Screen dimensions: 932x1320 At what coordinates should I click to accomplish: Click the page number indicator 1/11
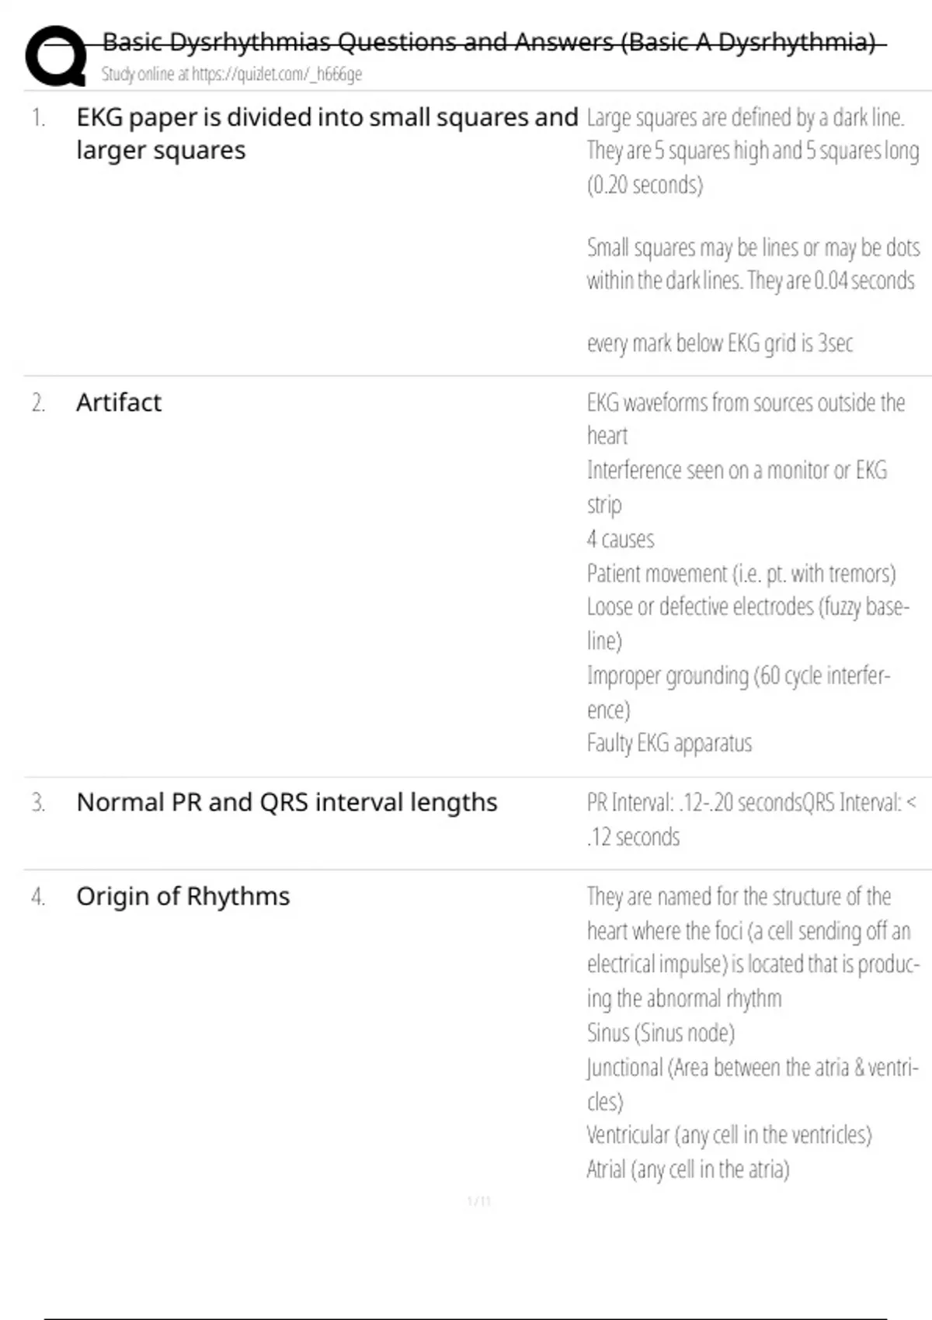[478, 1202]
